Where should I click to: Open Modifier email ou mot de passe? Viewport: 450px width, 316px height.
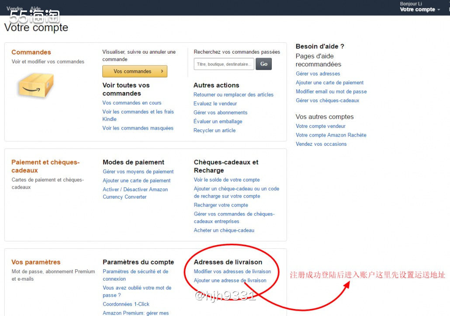331,91
